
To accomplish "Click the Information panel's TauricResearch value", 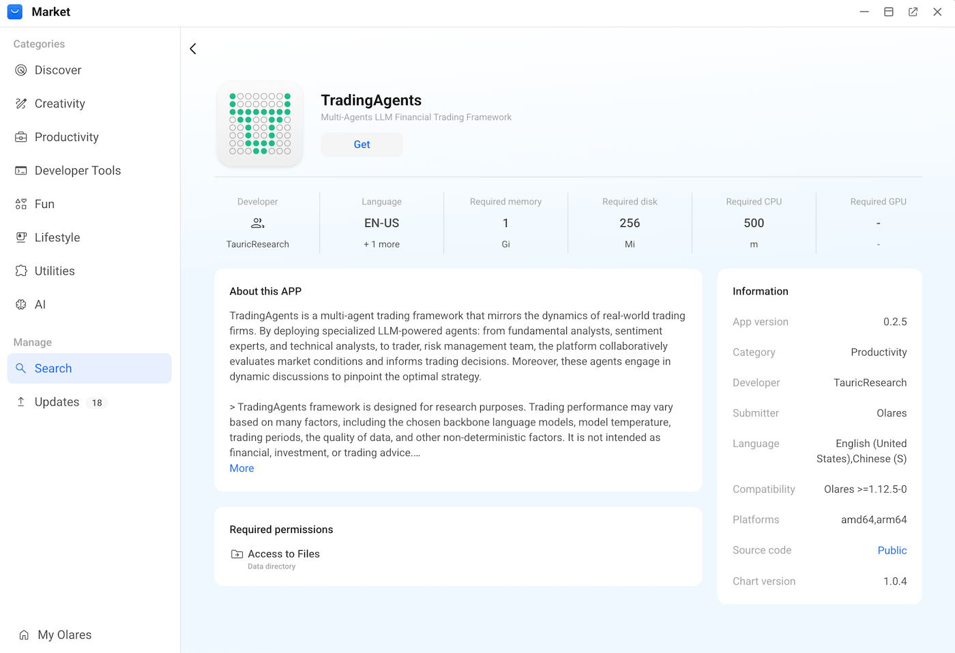I will click(870, 382).
